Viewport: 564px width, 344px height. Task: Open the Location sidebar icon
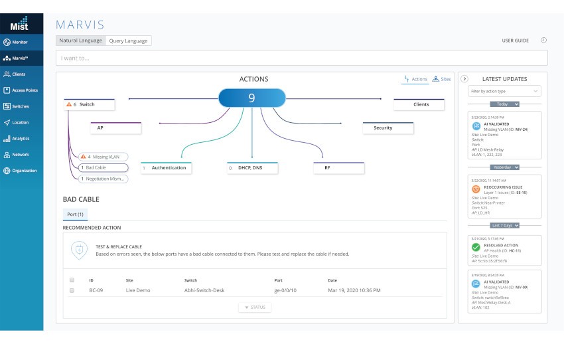(x=7, y=122)
